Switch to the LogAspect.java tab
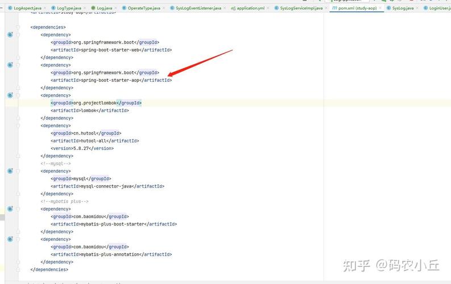The height and width of the screenshot is (284, 451). coord(28,8)
